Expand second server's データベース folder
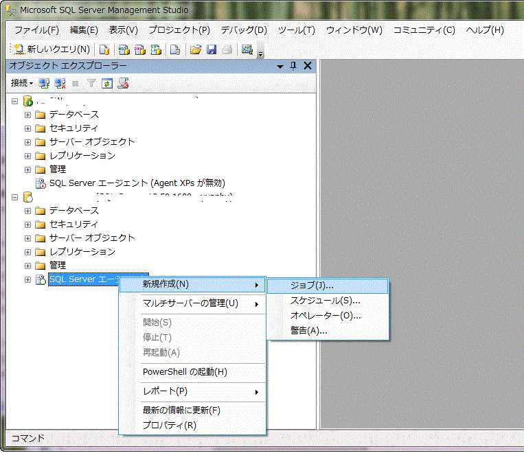524x453 pixels. [27, 211]
